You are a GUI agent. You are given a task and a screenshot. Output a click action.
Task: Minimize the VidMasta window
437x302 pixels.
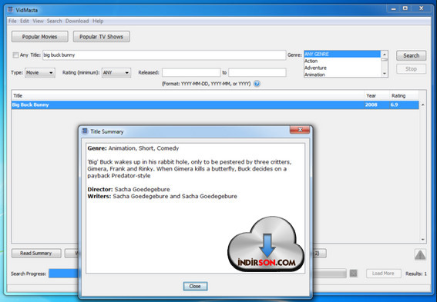[x=394, y=9]
